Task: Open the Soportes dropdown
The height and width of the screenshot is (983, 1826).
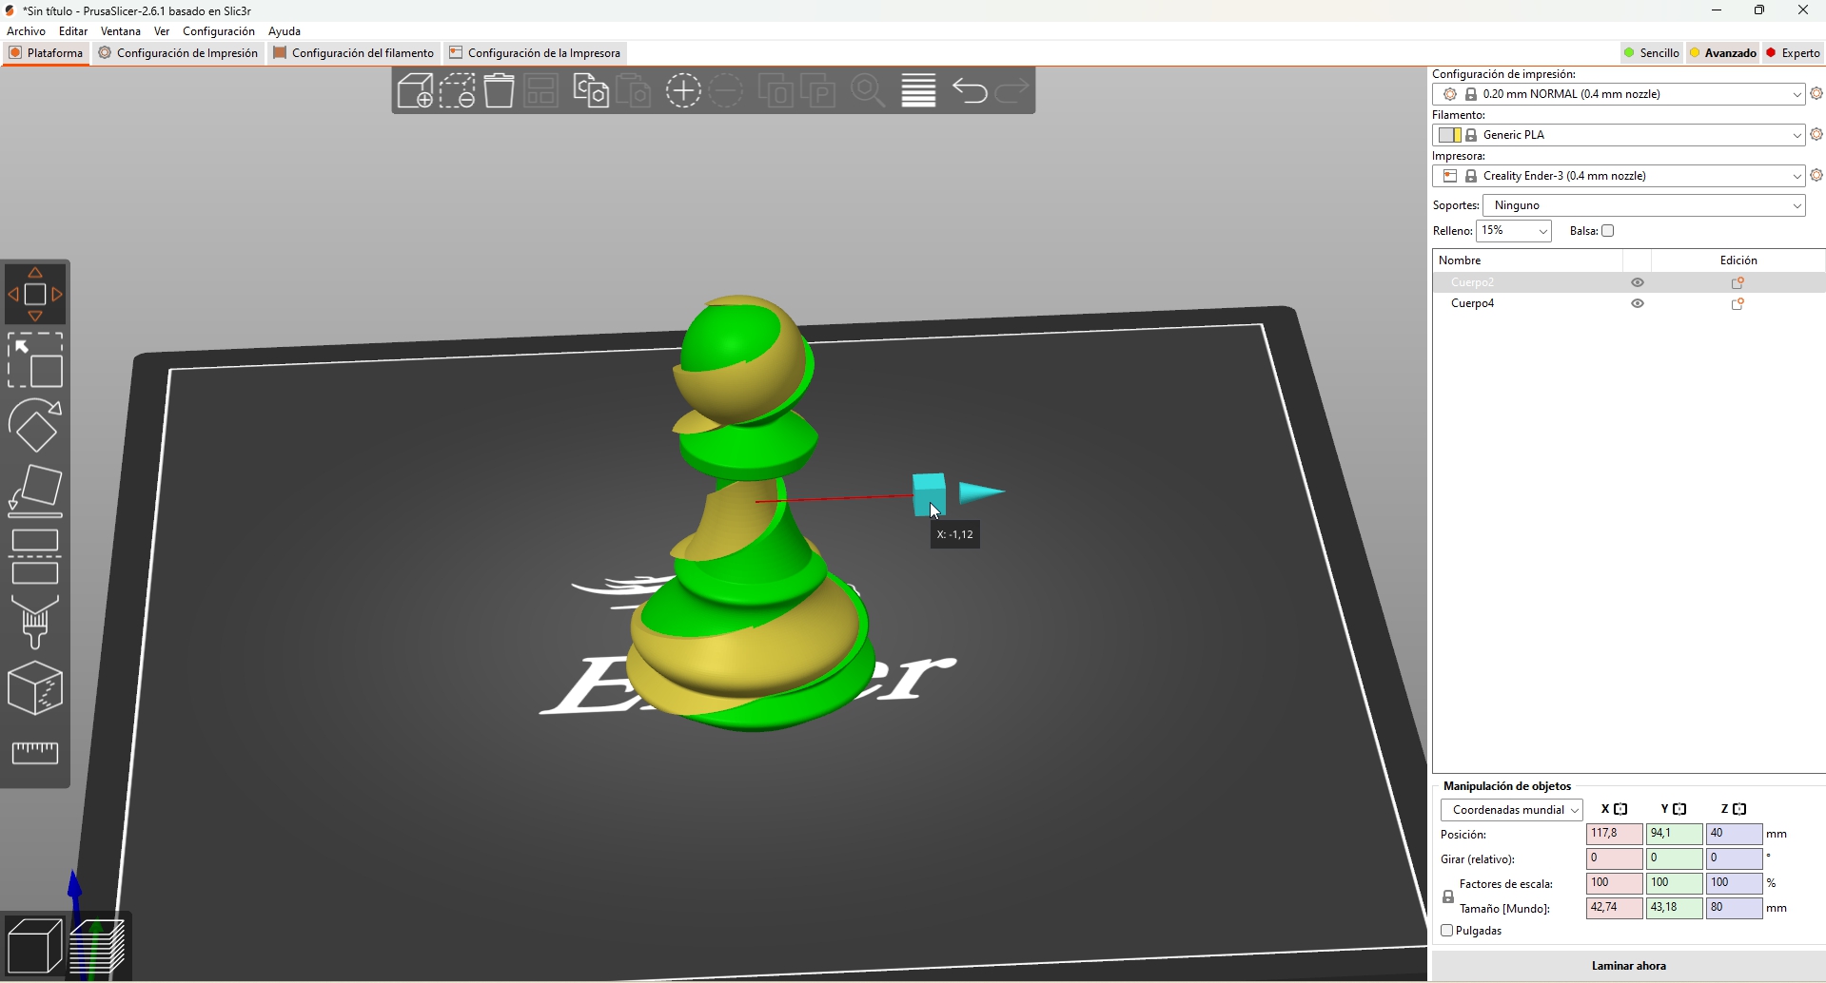Action: click(x=1644, y=205)
